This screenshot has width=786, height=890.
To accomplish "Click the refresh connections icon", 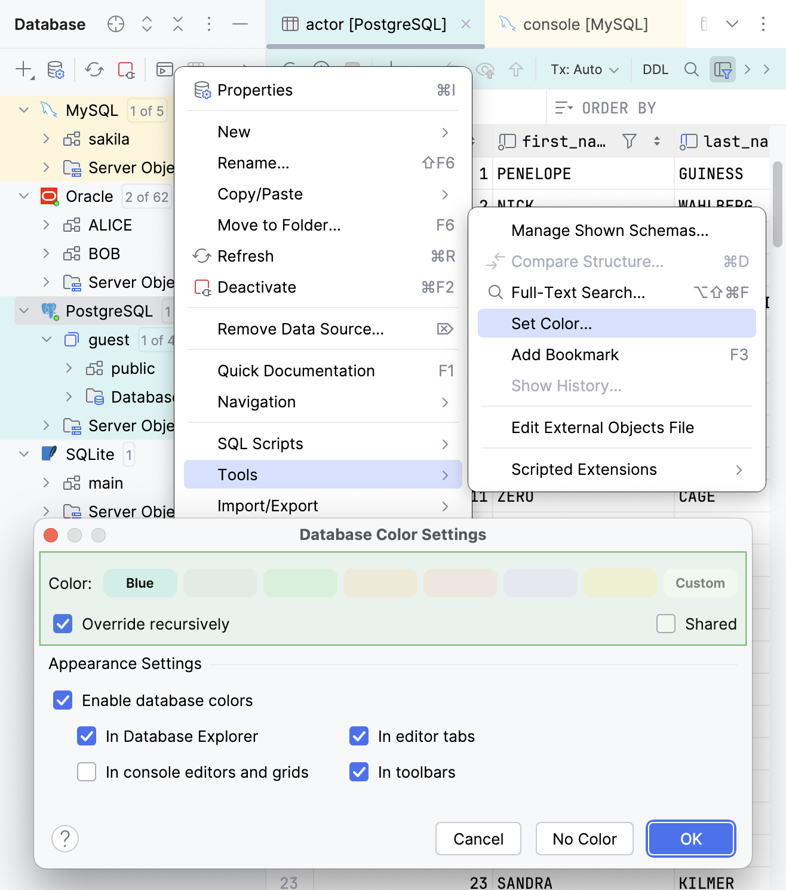I will pyautogui.click(x=93, y=70).
